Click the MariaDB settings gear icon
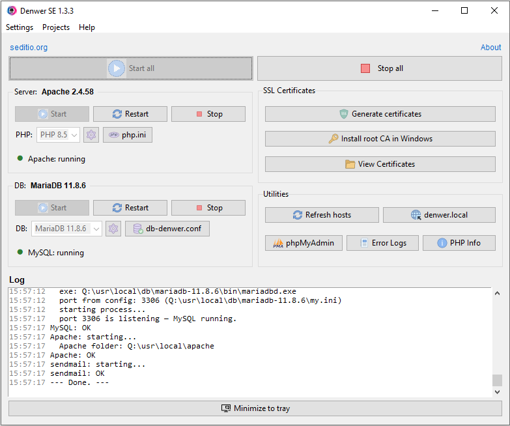This screenshot has height=426, width=510. click(x=113, y=229)
